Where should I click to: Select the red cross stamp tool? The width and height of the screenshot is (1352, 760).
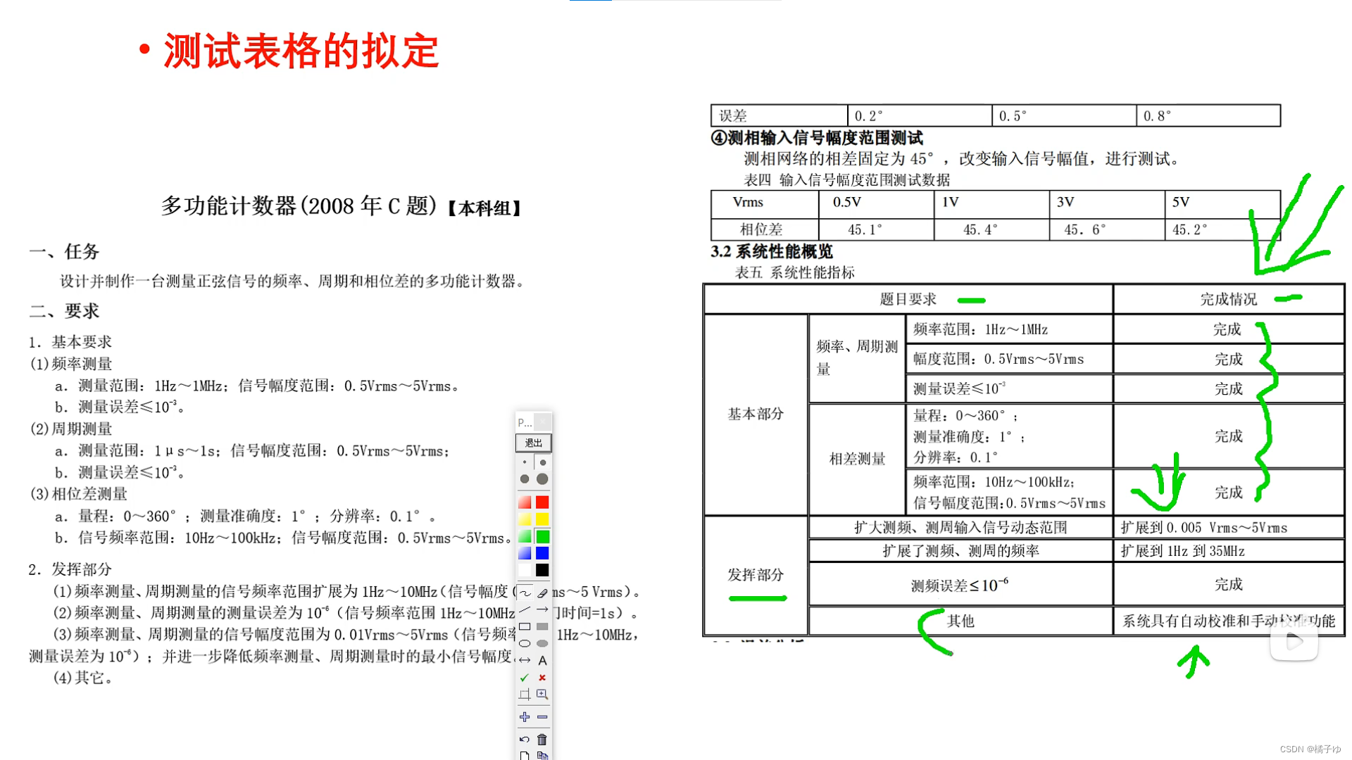(x=542, y=677)
